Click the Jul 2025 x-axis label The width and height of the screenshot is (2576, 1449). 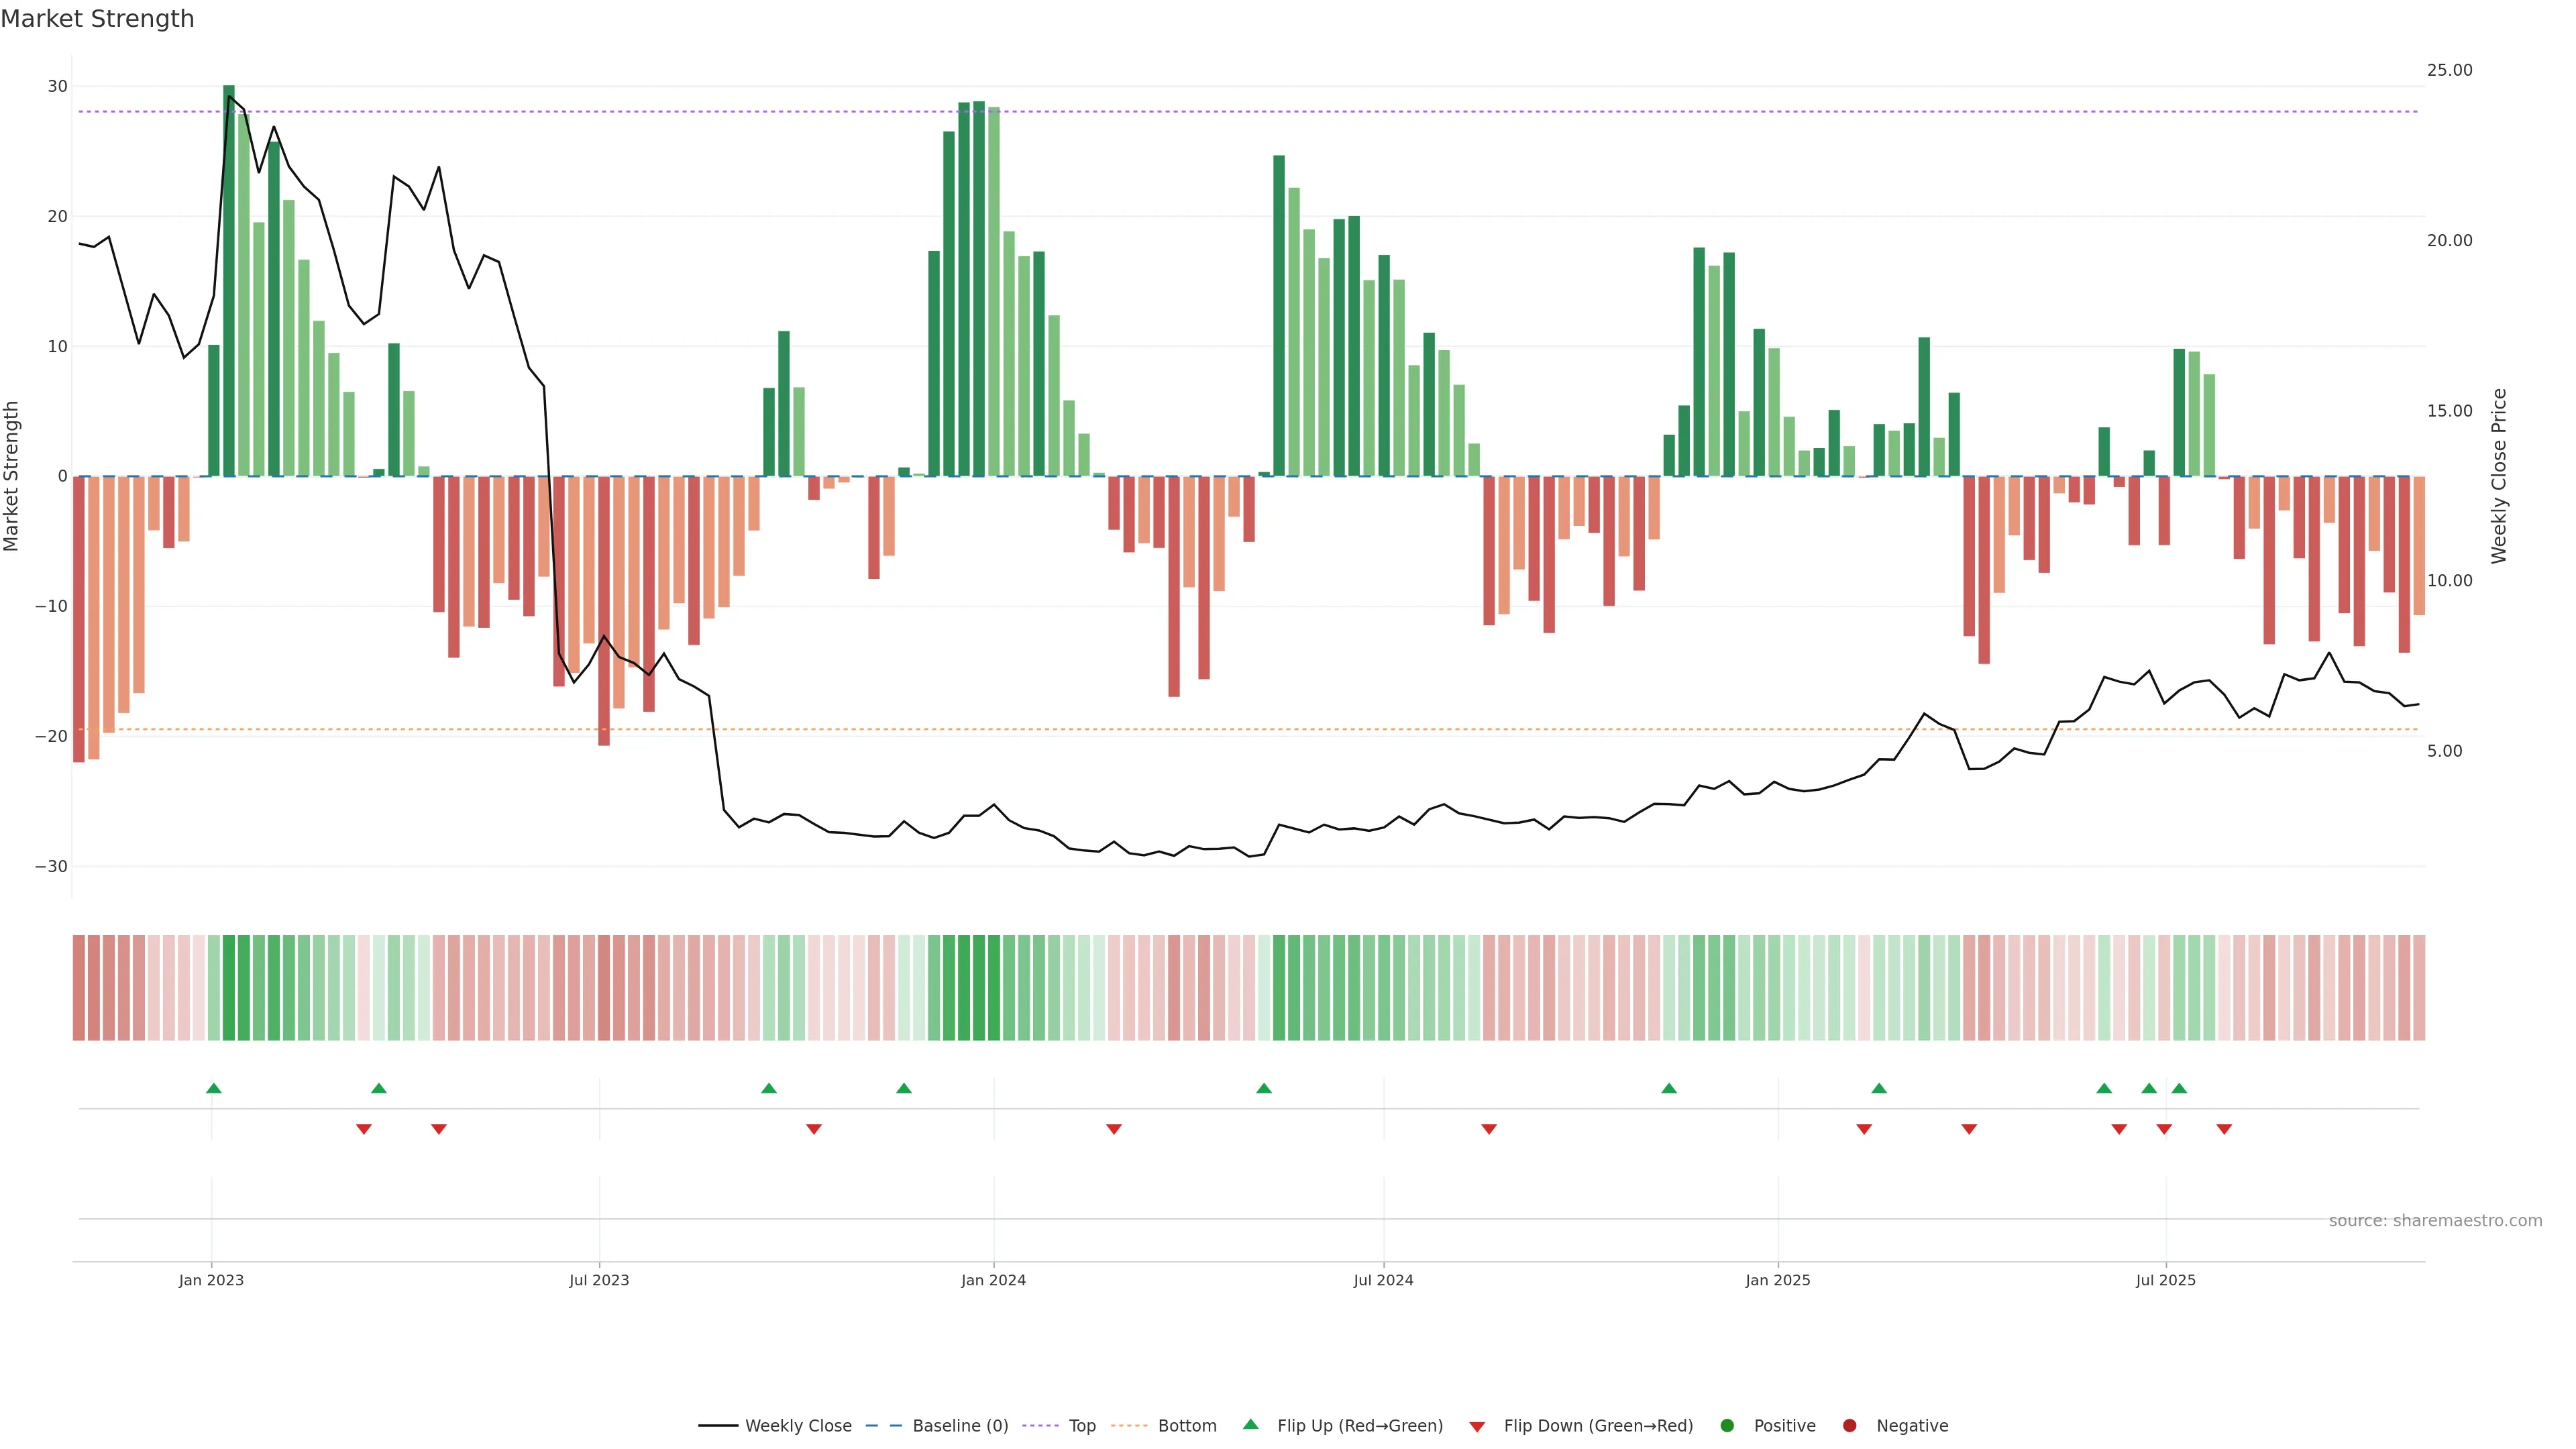tap(2165, 1280)
